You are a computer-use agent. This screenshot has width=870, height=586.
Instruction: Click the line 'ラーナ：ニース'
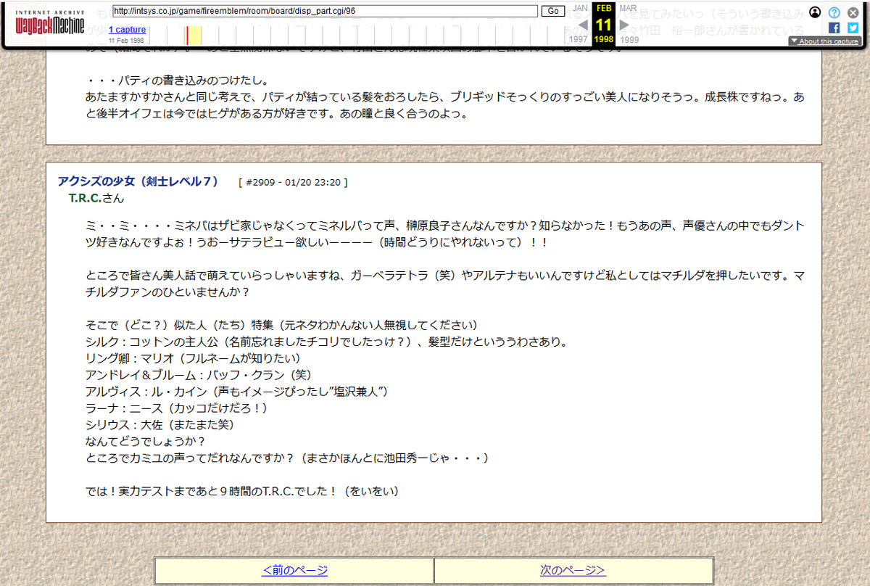(177, 408)
